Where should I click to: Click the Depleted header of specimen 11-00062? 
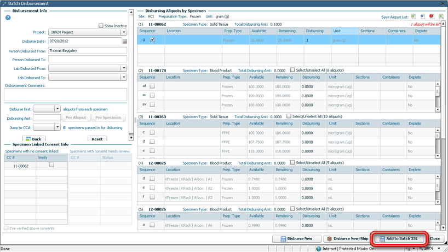tap(427, 31)
